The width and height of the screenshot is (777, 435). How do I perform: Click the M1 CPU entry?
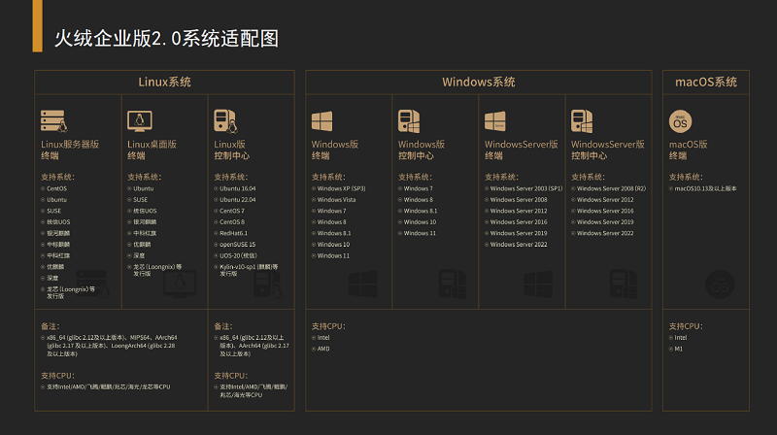(x=679, y=348)
